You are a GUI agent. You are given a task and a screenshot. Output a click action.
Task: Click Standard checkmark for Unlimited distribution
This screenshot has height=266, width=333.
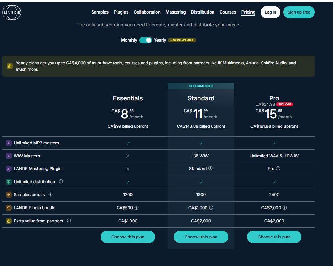(x=201, y=182)
